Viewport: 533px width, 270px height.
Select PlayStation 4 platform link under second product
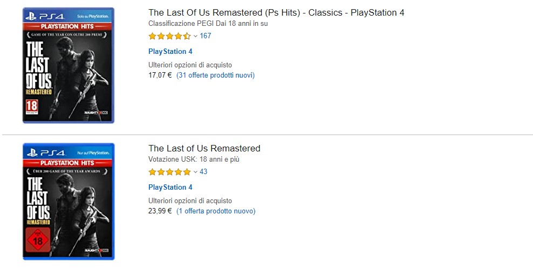tap(170, 188)
